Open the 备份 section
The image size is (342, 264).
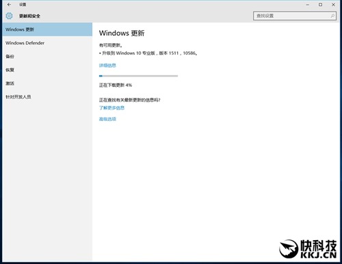[47, 56]
